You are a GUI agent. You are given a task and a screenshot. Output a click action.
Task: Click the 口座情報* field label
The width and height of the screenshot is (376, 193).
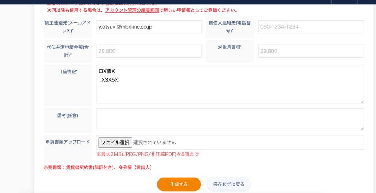coord(68,72)
